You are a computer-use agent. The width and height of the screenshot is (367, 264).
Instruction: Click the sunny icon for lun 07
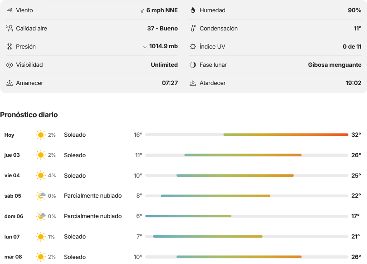click(41, 237)
